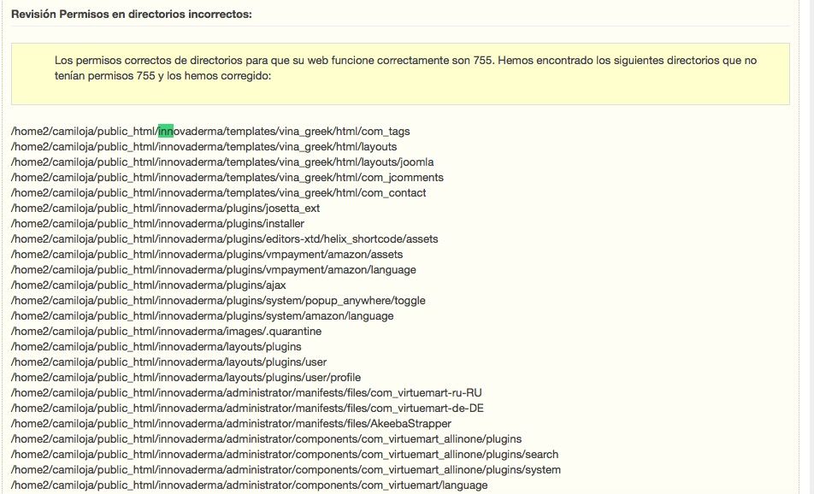Select the com_virtuemart_allinone/plugins/search path
The width and height of the screenshot is (814, 494).
285,454
